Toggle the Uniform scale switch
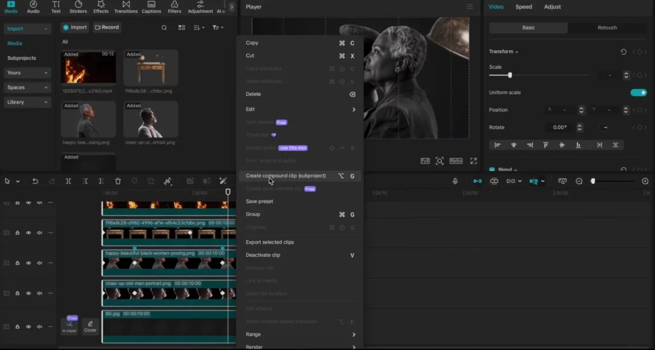Screen dimensions: 655x350 coord(638,93)
